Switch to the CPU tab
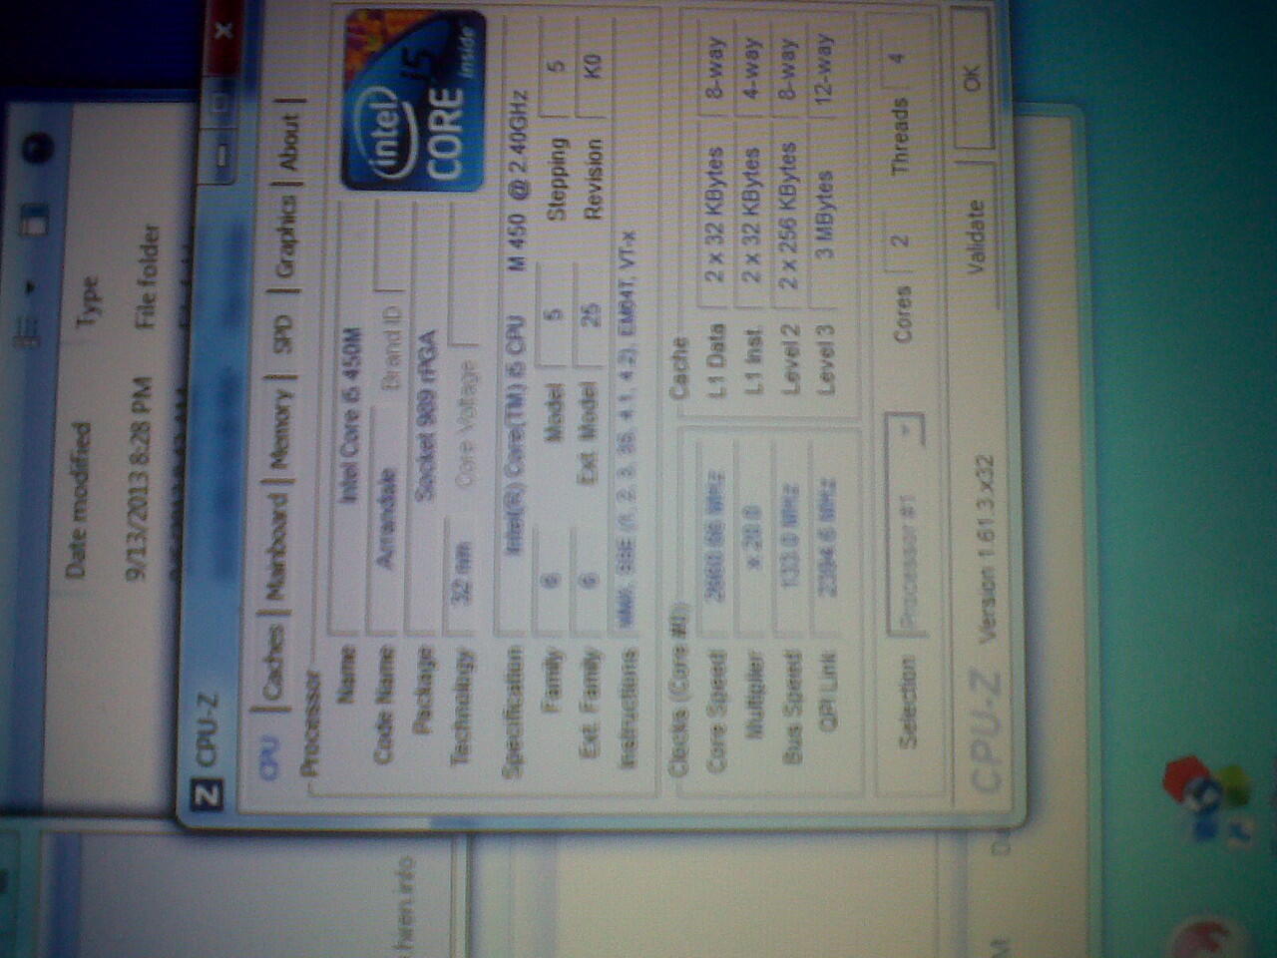Screen dimensions: 1277x958 pyautogui.click(x=270, y=756)
